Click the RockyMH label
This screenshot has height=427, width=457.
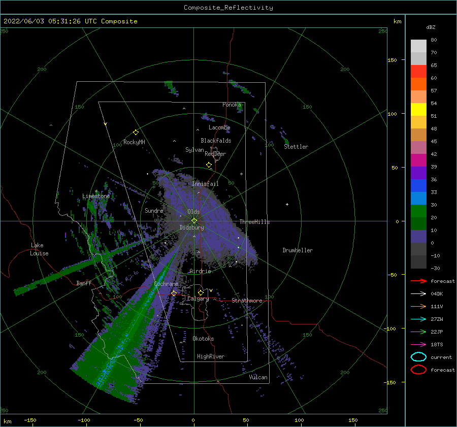134,142
